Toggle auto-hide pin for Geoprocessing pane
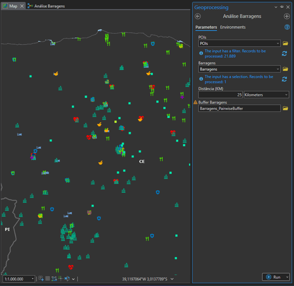The height and width of the screenshot is (286, 294). point(282,7)
